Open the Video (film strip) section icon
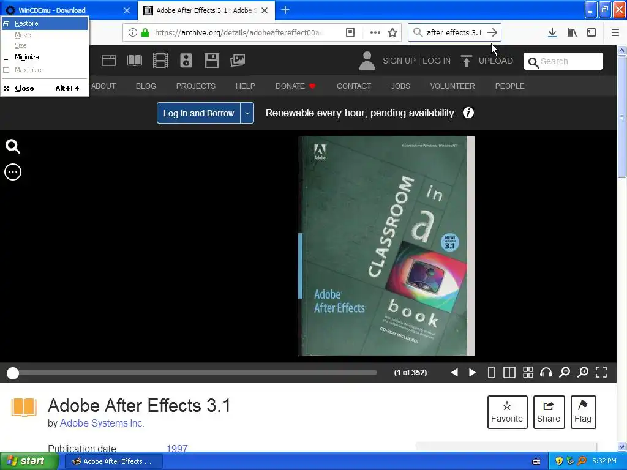The height and width of the screenshot is (470, 627). [x=160, y=61]
